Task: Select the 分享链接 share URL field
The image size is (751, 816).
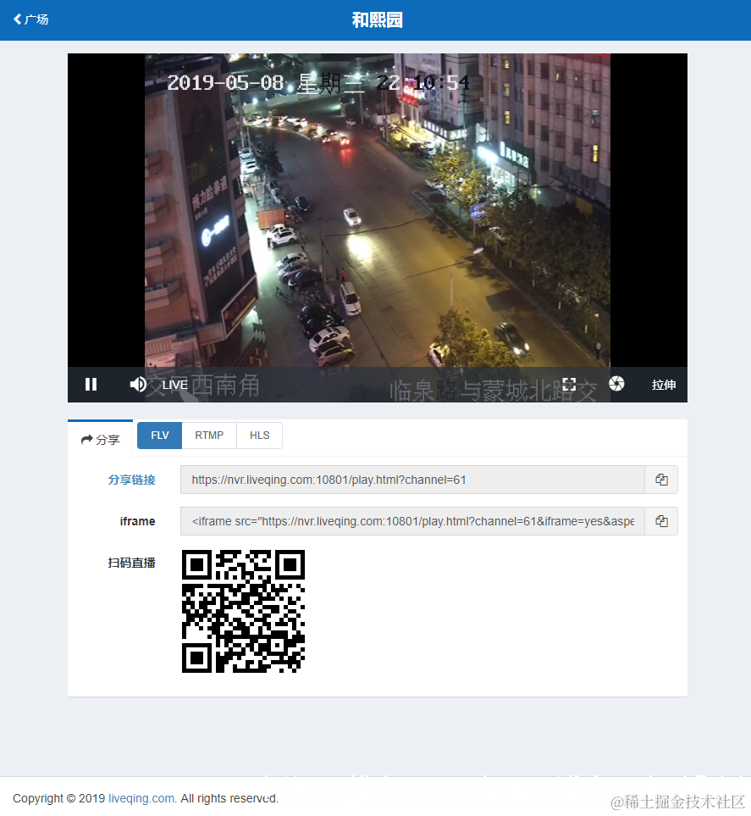Action: (x=412, y=480)
